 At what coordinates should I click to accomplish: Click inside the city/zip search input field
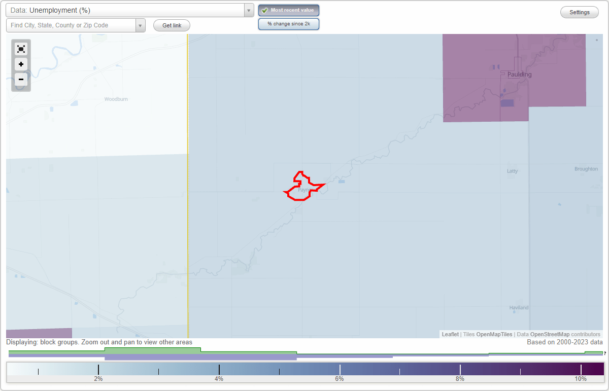(x=71, y=25)
